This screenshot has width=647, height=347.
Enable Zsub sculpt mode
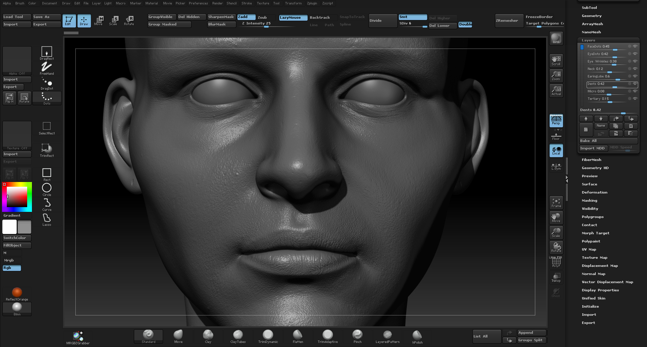(x=262, y=17)
